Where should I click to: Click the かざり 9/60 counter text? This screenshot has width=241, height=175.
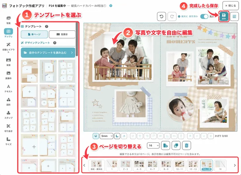click(221, 136)
